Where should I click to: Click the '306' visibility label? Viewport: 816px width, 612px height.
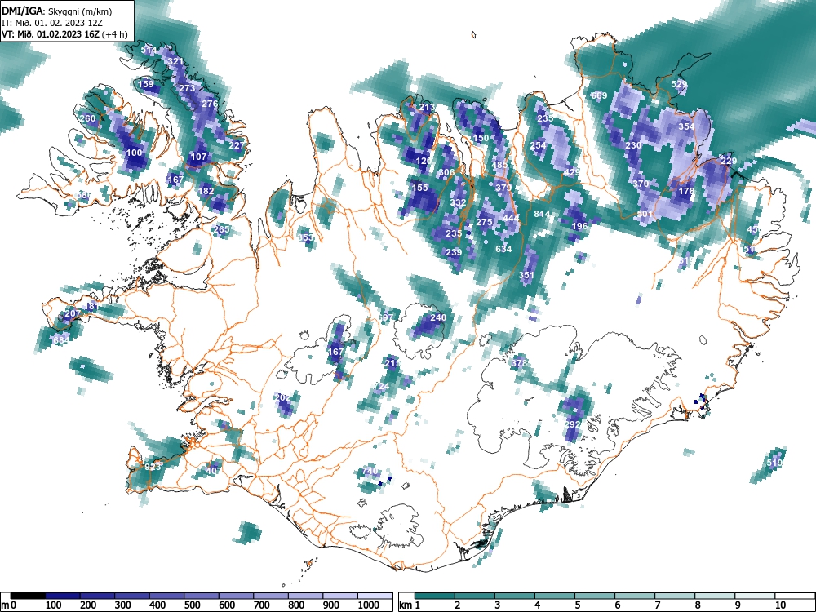click(446, 172)
